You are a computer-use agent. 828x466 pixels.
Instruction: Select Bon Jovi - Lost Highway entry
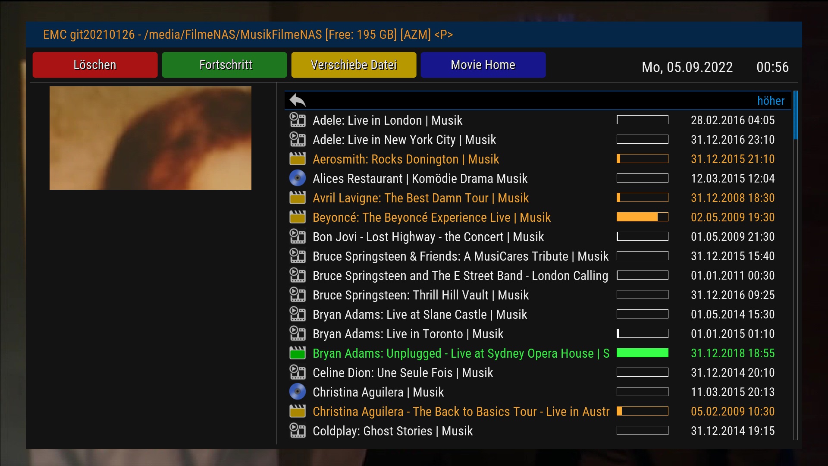[x=428, y=237]
